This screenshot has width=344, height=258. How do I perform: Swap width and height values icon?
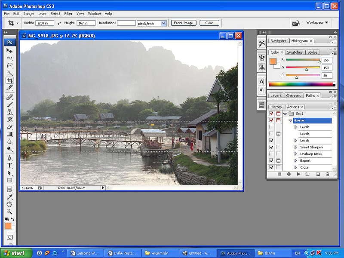click(59, 23)
